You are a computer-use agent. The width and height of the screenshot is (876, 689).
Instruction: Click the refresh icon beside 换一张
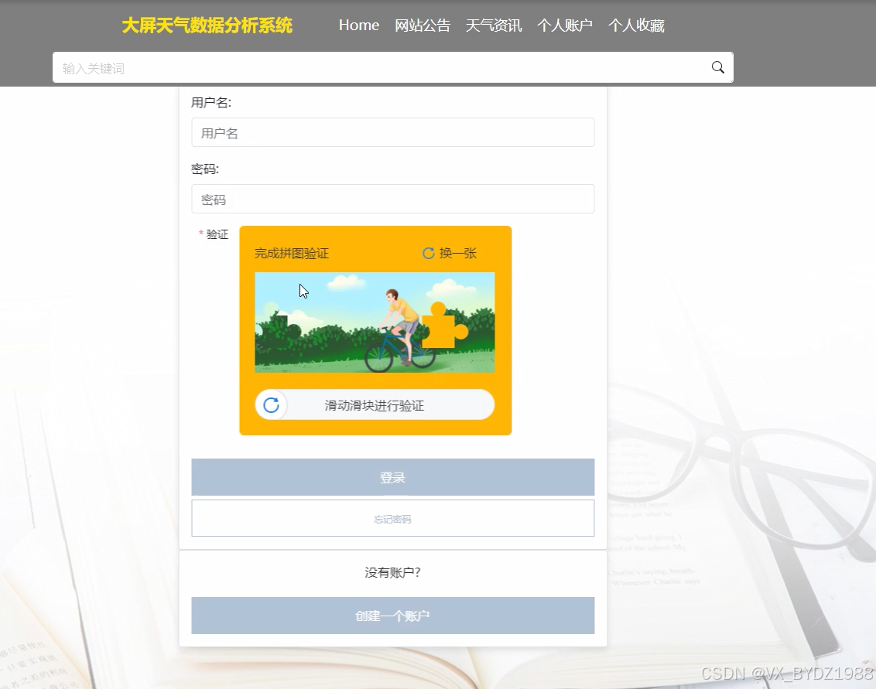(x=429, y=254)
